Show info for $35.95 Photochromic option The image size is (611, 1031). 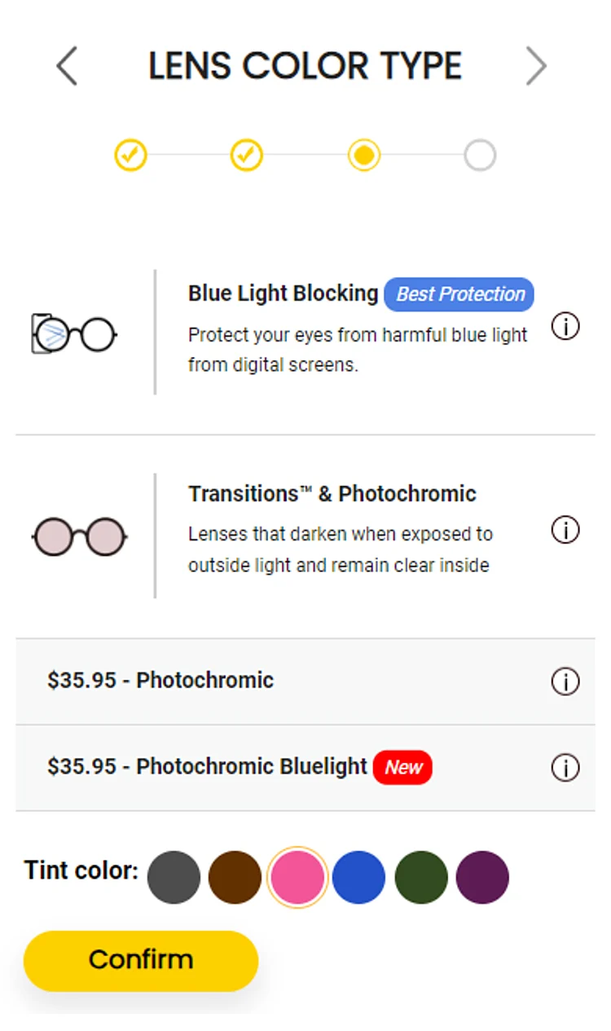[565, 681]
